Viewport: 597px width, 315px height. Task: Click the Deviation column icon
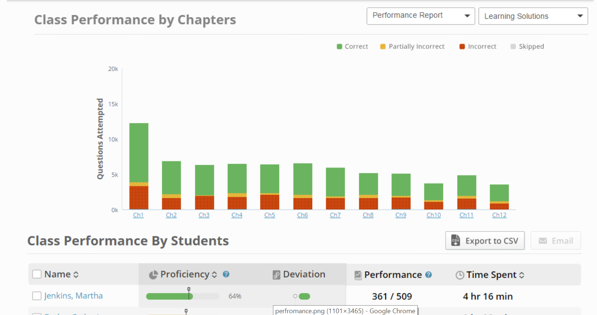click(x=277, y=275)
